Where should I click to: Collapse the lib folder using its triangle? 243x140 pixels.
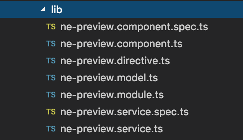click(43, 9)
